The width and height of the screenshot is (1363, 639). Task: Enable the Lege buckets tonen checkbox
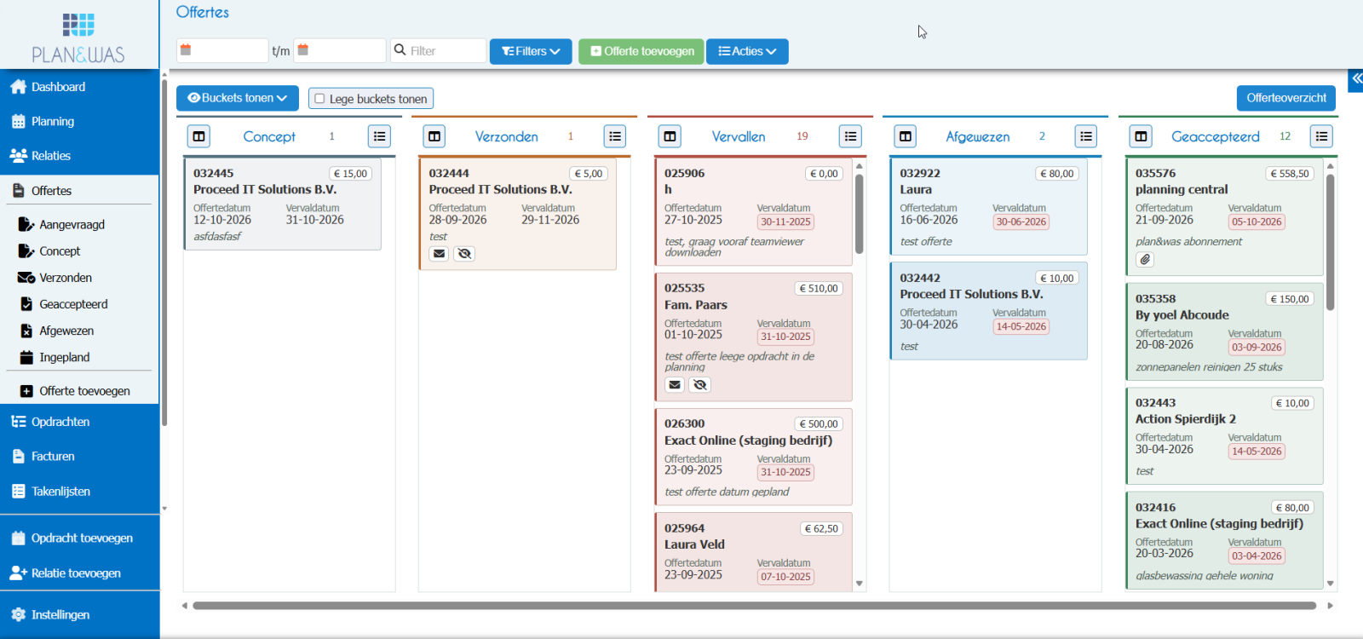tap(320, 99)
